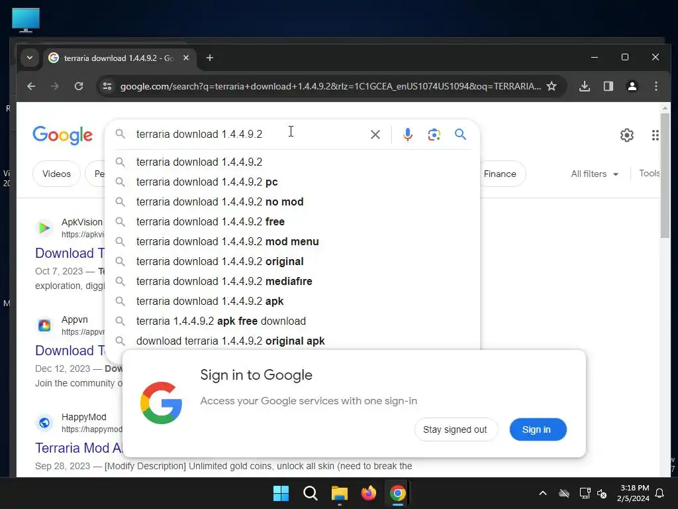Choose suggestion 'terraria download 1.4.4.9.2 apk'
Screen dimensions: 678x509
292,302
